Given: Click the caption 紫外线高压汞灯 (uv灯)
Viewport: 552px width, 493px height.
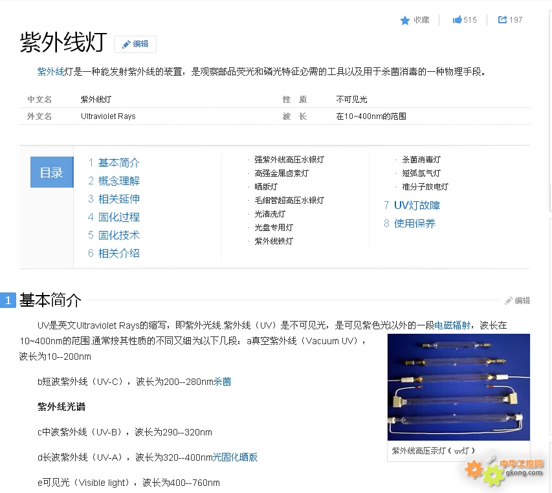Looking at the screenshot, I should [434, 451].
